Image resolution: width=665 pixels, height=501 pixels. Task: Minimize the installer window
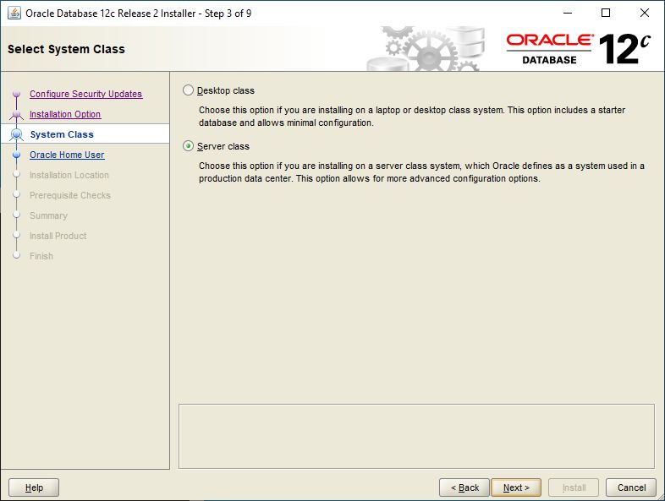568,14
